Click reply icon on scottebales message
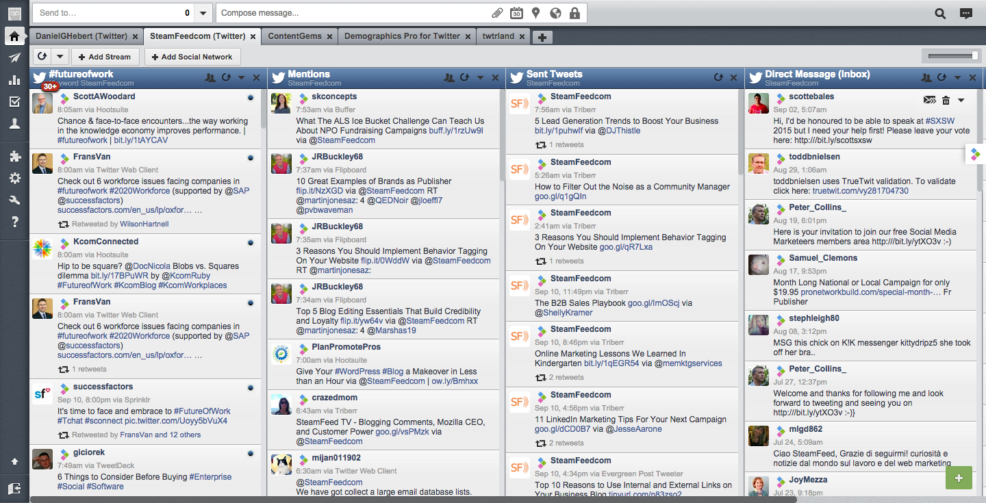 [929, 101]
